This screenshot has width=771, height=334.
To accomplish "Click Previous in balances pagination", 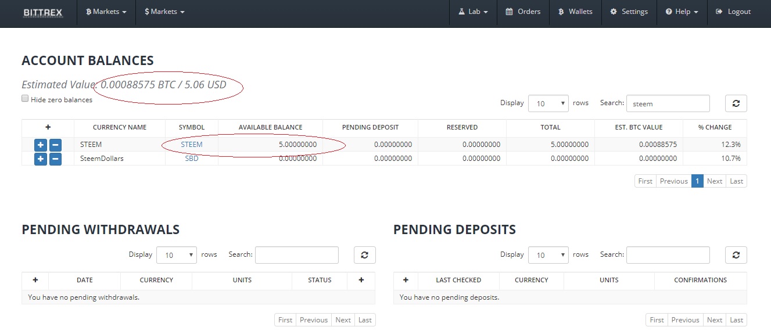I will point(674,181).
